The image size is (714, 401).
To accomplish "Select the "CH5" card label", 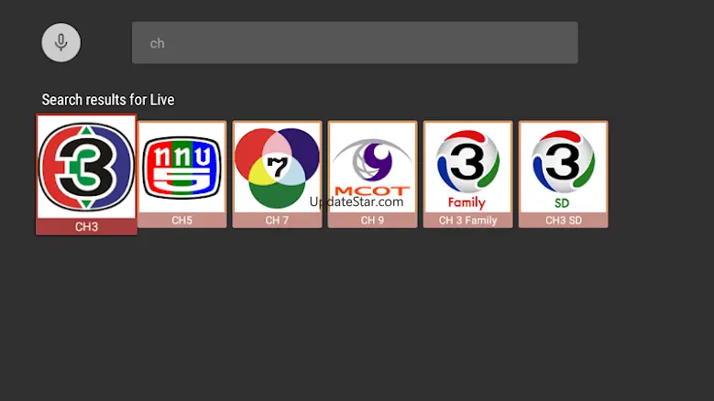I will tap(181, 220).
